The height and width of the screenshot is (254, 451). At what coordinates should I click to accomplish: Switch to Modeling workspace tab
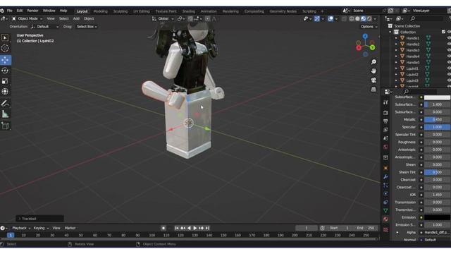click(100, 11)
